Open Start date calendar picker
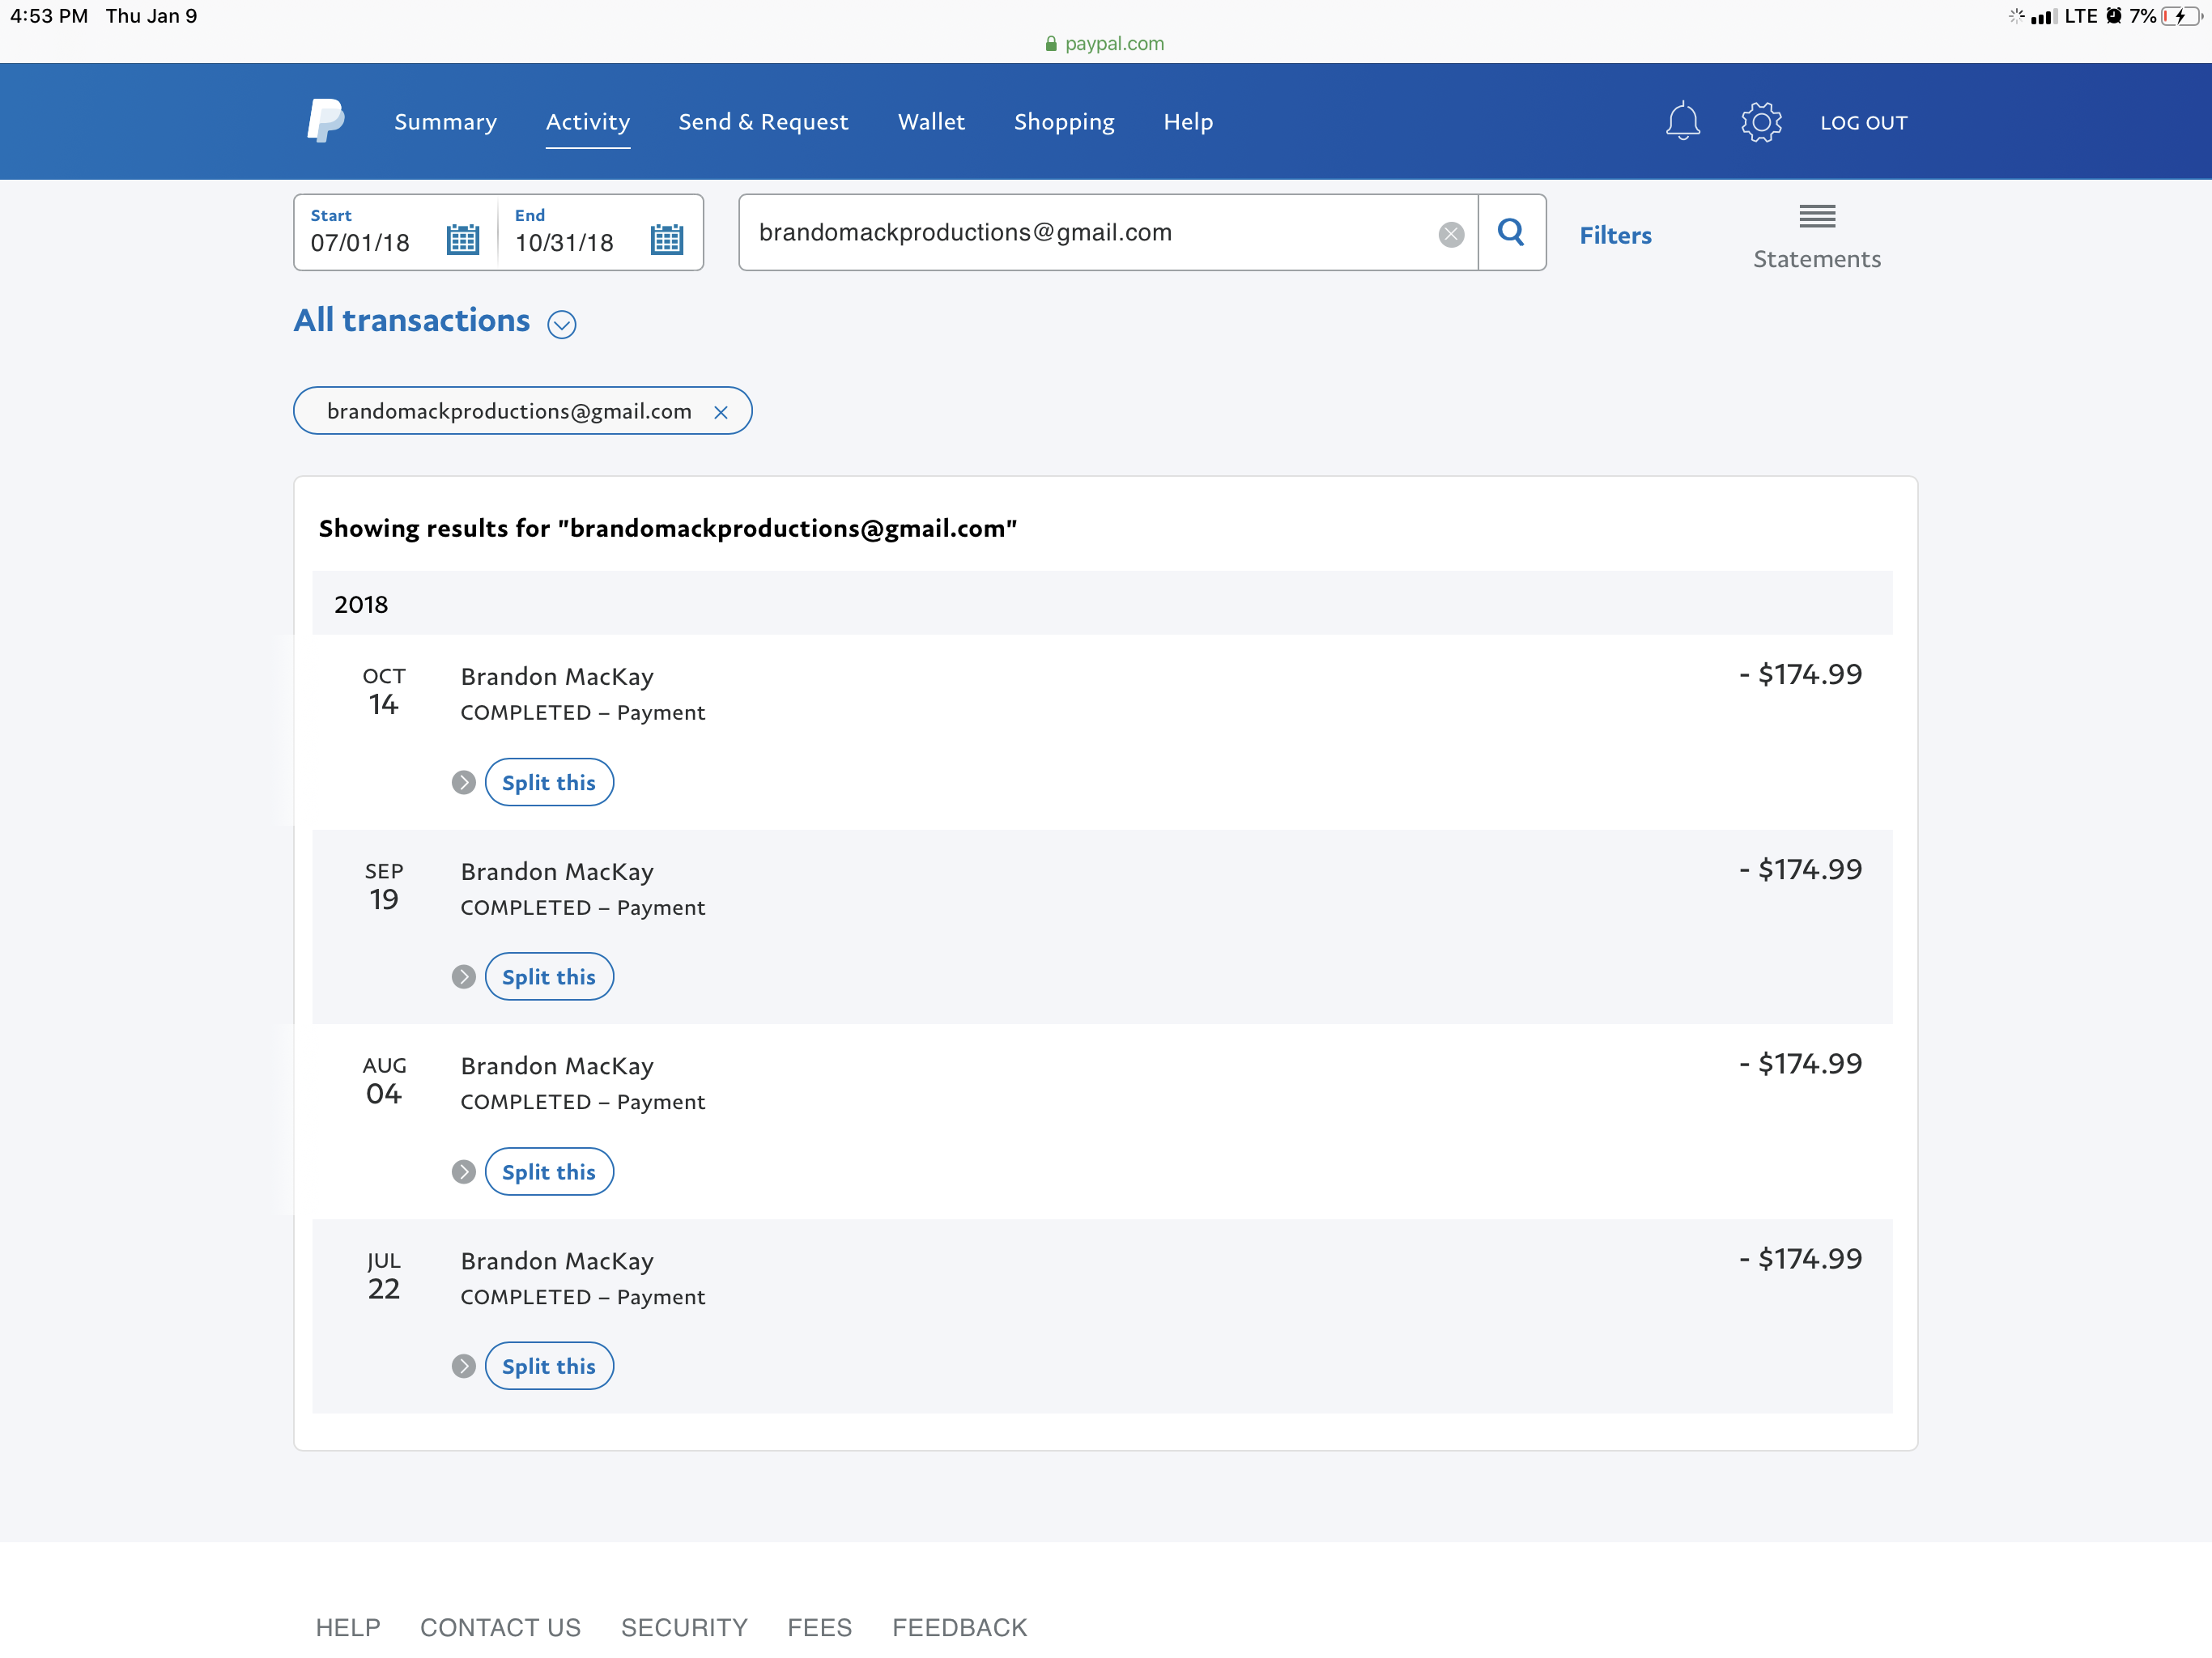The image size is (2212, 1658). [463, 239]
